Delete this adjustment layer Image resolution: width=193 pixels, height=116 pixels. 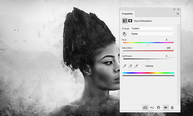[172, 108]
